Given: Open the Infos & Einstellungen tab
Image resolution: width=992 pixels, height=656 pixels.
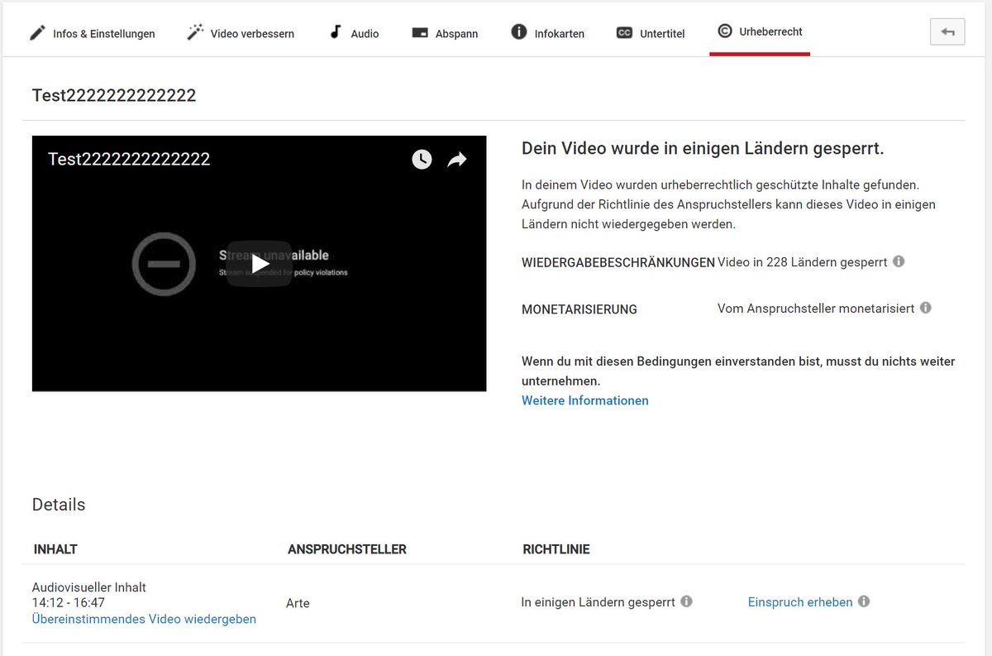Looking at the screenshot, I should pos(93,34).
